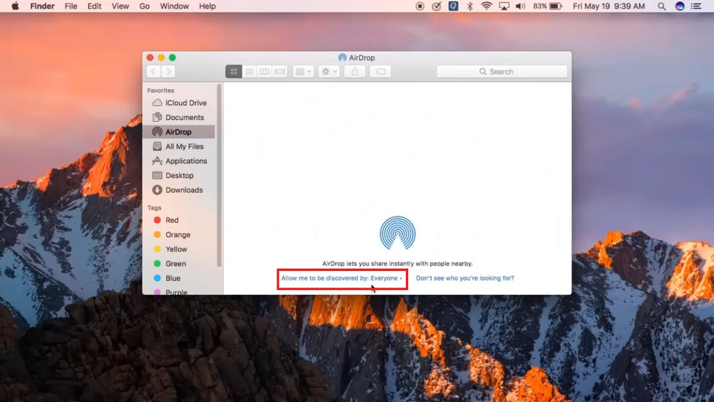714x402 pixels.
Task: Open Documents folder in sidebar
Action: (179, 117)
